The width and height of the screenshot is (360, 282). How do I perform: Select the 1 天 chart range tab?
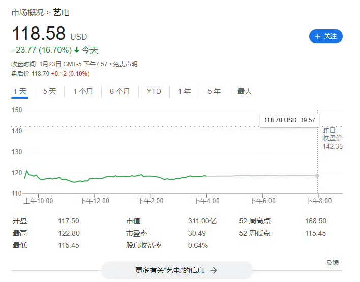click(x=20, y=91)
